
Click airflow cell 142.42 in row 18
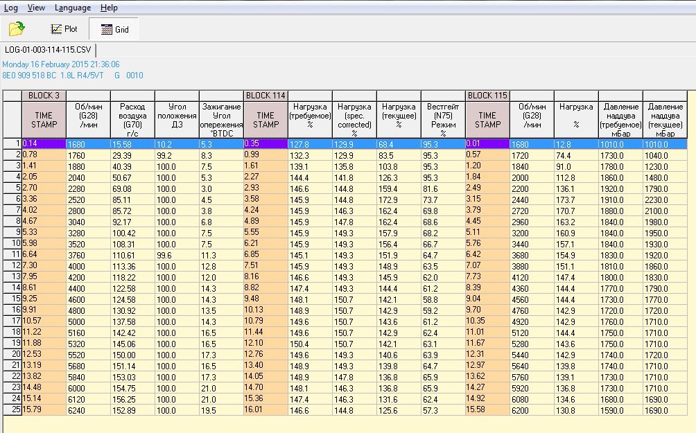coord(132,333)
